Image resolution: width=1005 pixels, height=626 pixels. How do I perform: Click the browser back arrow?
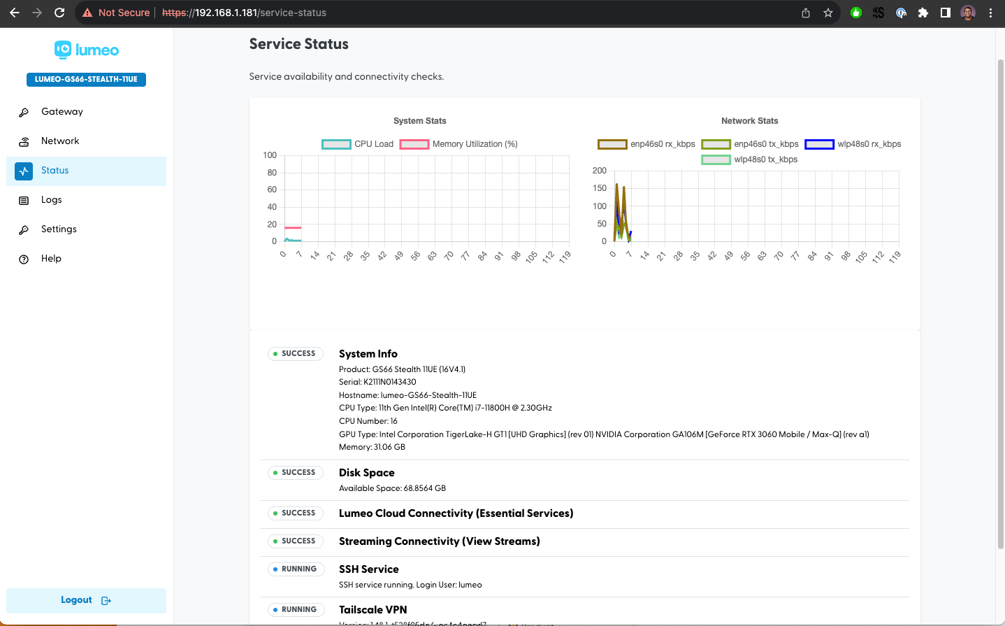click(15, 13)
